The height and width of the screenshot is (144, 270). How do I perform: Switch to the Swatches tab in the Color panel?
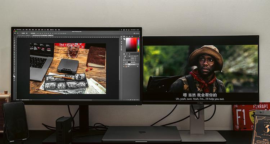[127, 36]
